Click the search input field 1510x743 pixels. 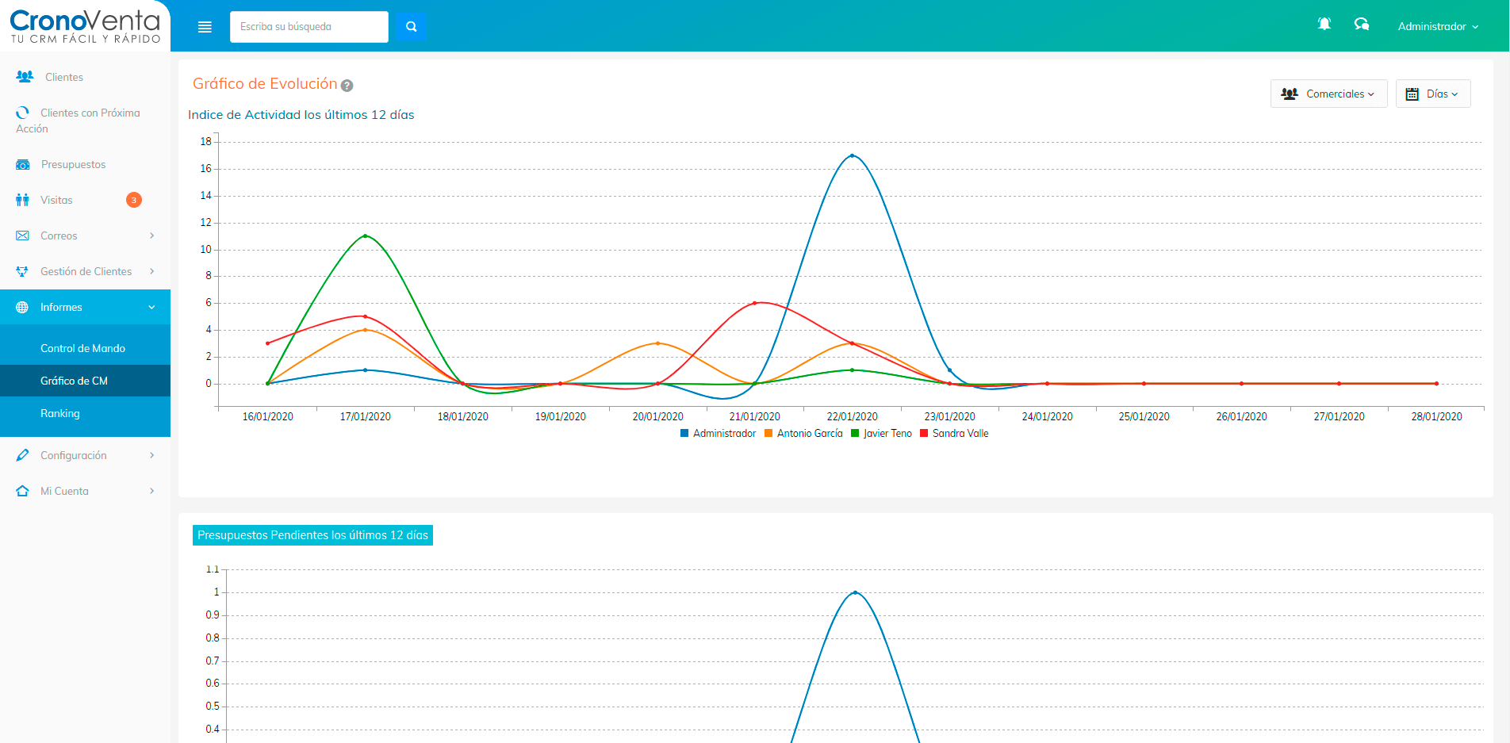(309, 27)
